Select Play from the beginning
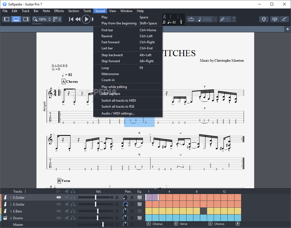291x228 pixels. pyautogui.click(x=128, y=23)
